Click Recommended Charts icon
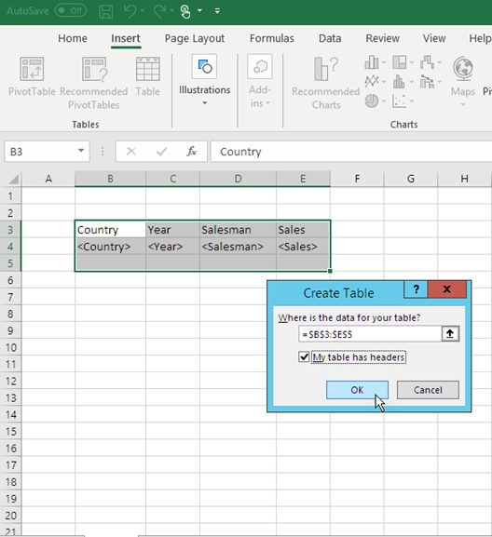 click(325, 69)
